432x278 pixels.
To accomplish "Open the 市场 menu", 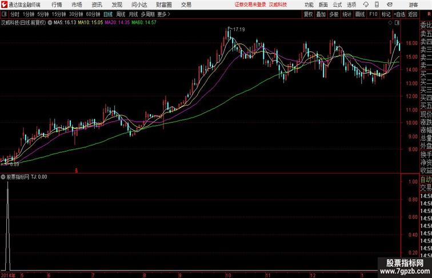I will [77, 5].
